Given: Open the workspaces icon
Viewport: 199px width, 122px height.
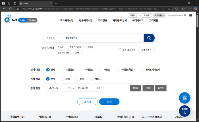Looking at the screenshot, I should point(9,3).
